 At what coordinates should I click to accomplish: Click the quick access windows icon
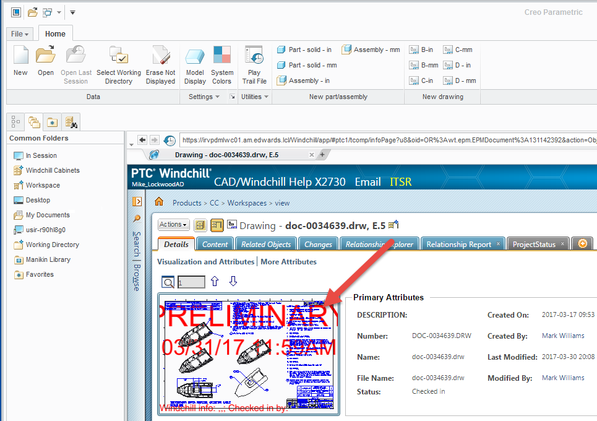pyautogui.click(x=47, y=12)
